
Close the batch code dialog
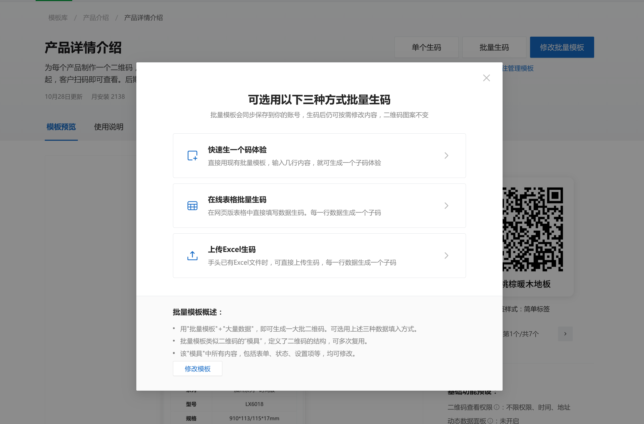[x=486, y=78]
